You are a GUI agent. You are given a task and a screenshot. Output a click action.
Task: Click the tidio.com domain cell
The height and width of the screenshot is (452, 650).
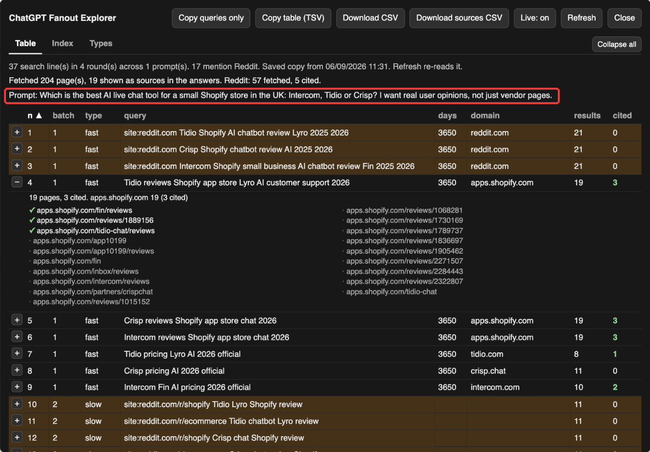pos(487,354)
